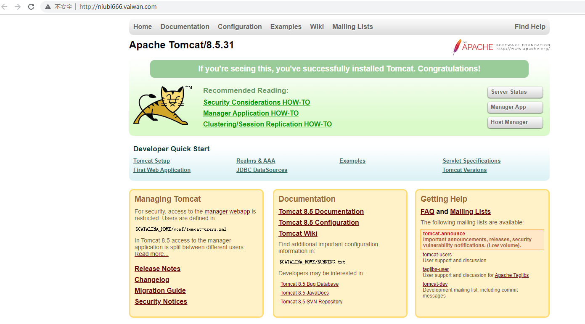Follow the JDBC DataSources link
585x324 pixels.
click(262, 170)
